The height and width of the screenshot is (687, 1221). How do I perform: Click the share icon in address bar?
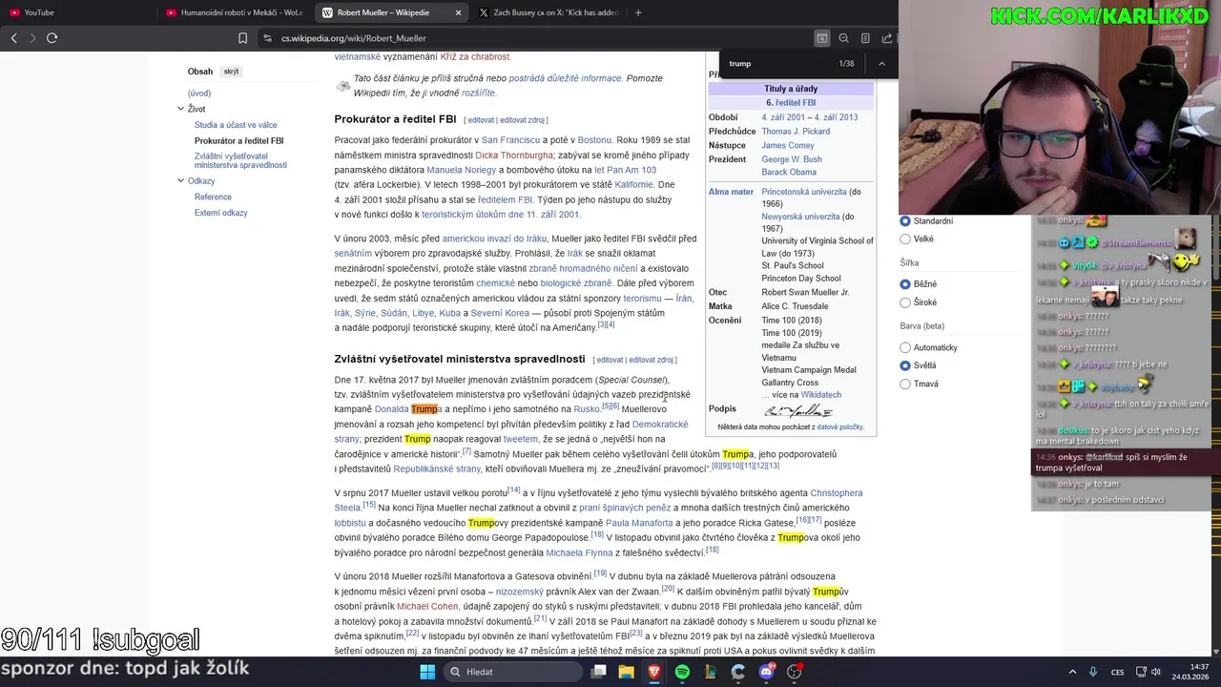point(887,38)
